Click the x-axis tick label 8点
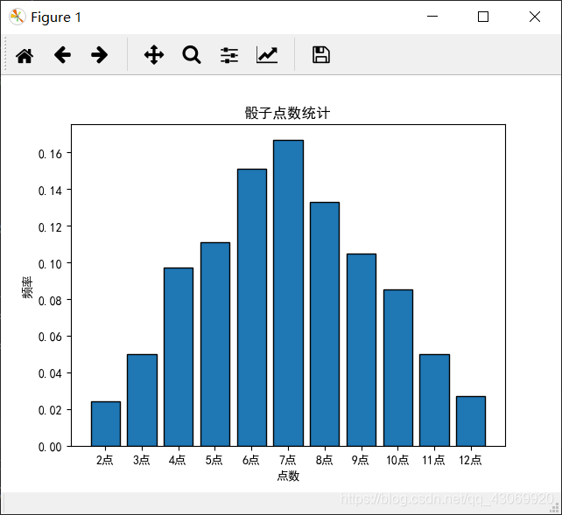Viewport: 562px width, 515px height. pyautogui.click(x=325, y=460)
